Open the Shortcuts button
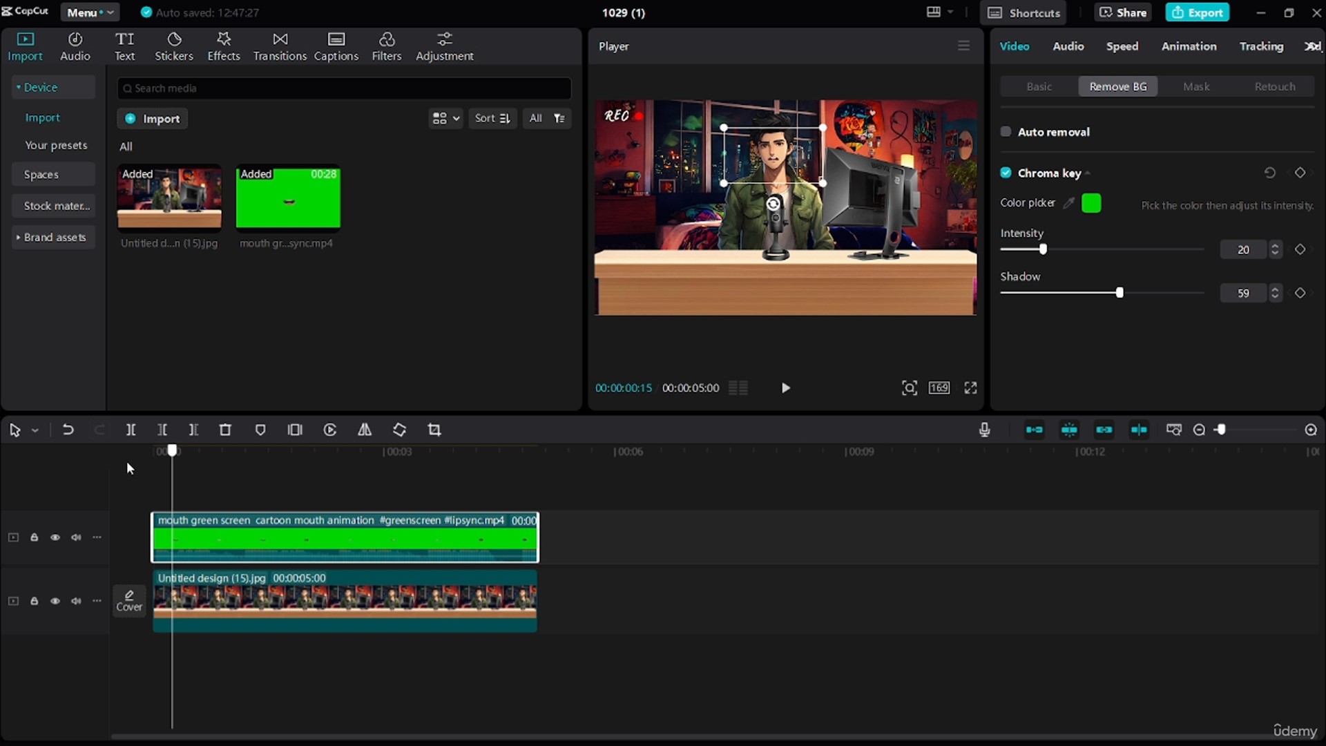Screen dimensions: 1326x746 (x=1024, y=12)
